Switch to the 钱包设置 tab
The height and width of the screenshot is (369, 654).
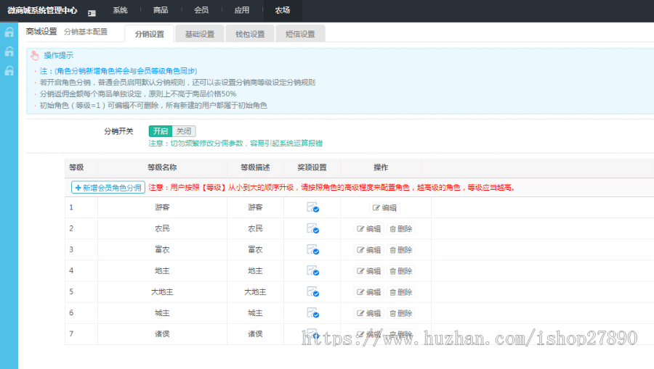pyautogui.click(x=250, y=33)
